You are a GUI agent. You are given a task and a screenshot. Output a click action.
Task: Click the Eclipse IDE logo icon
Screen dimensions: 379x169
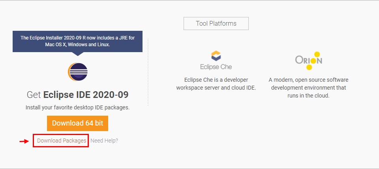(x=78, y=72)
